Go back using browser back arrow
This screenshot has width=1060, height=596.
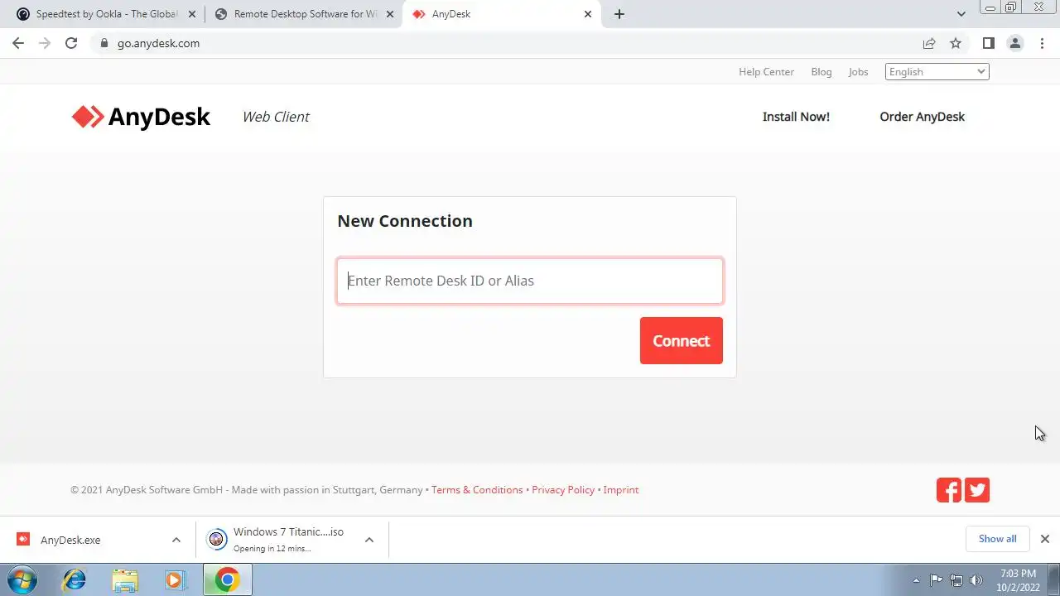point(18,43)
